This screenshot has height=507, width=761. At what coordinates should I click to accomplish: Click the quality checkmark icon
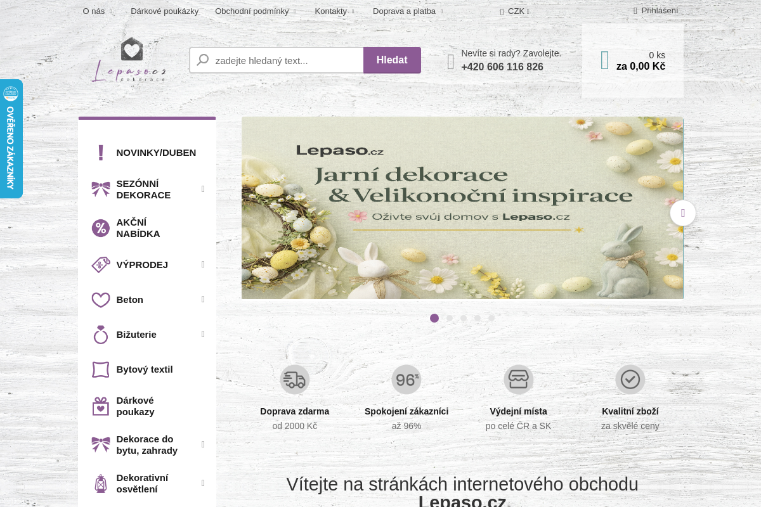pyautogui.click(x=630, y=380)
